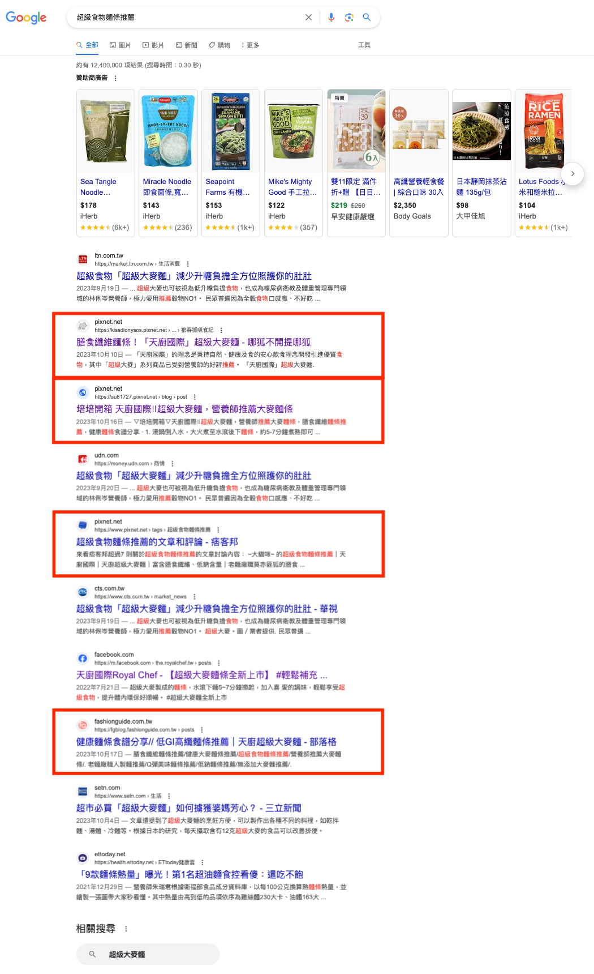Open 超市必買 三立新聞 result title

189,808
